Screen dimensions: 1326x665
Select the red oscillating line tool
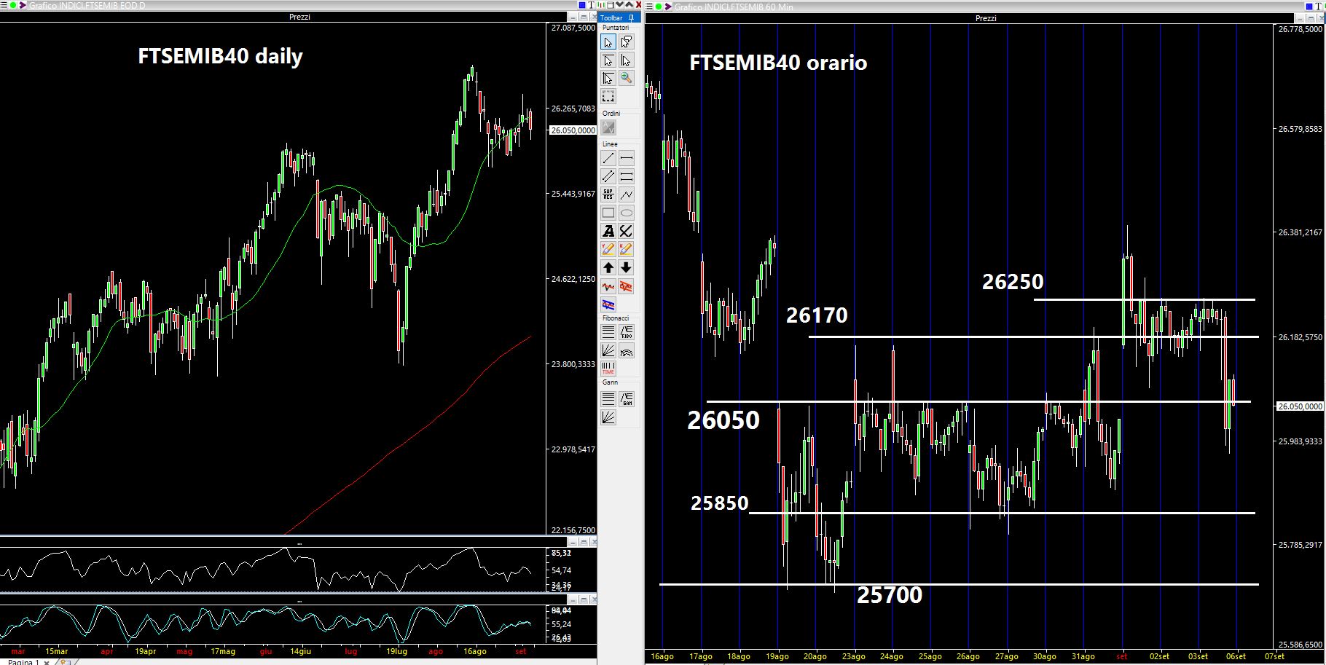click(x=608, y=286)
